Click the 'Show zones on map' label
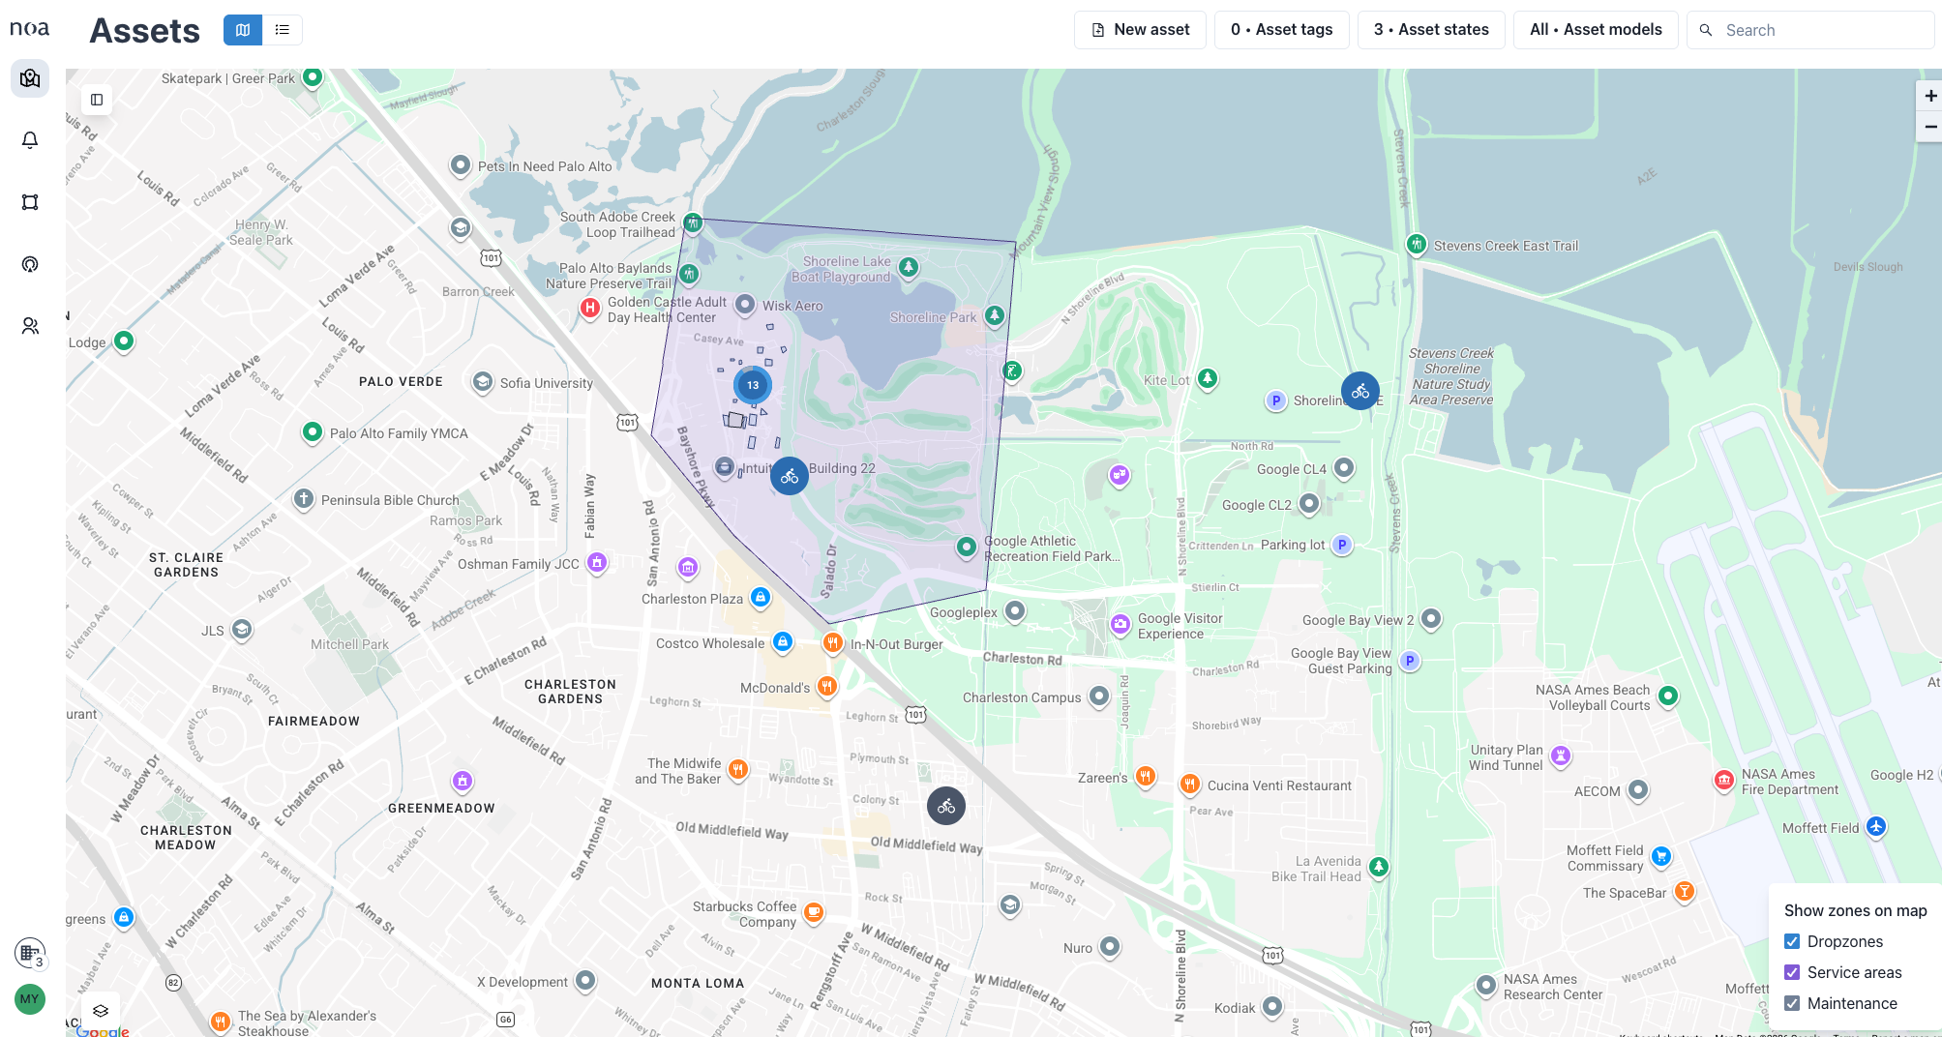 point(1855,910)
